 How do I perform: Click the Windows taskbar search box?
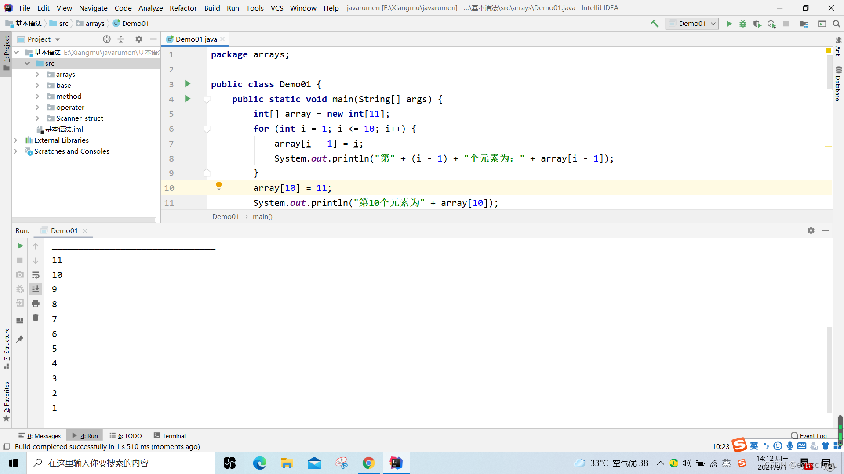[x=121, y=463]
